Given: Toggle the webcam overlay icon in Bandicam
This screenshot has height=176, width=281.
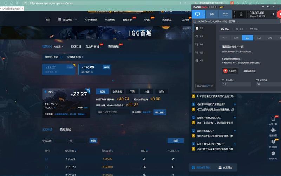Looking at the screenshot, I should coord(241,14).
